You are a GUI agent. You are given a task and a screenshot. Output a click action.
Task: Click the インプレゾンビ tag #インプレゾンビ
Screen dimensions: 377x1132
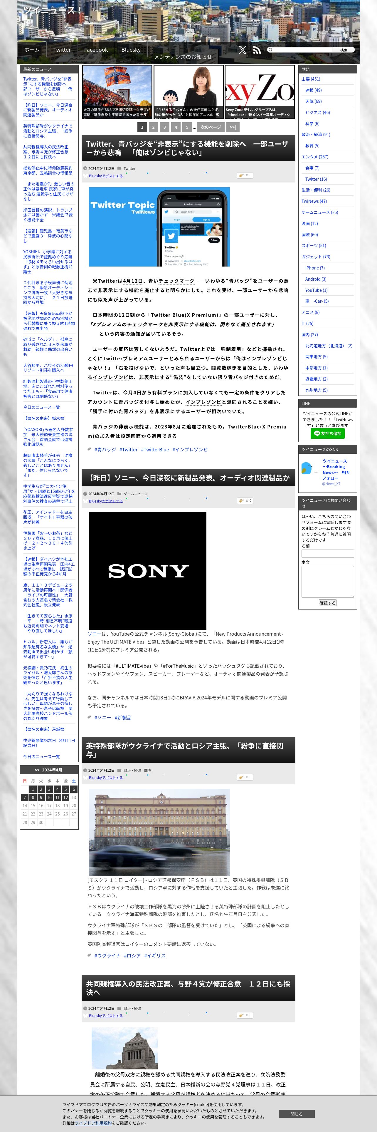click(x=190, y=450)
